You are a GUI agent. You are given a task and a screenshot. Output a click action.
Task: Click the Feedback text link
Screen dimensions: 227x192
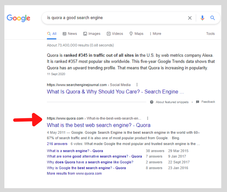(x=208, y=102)
